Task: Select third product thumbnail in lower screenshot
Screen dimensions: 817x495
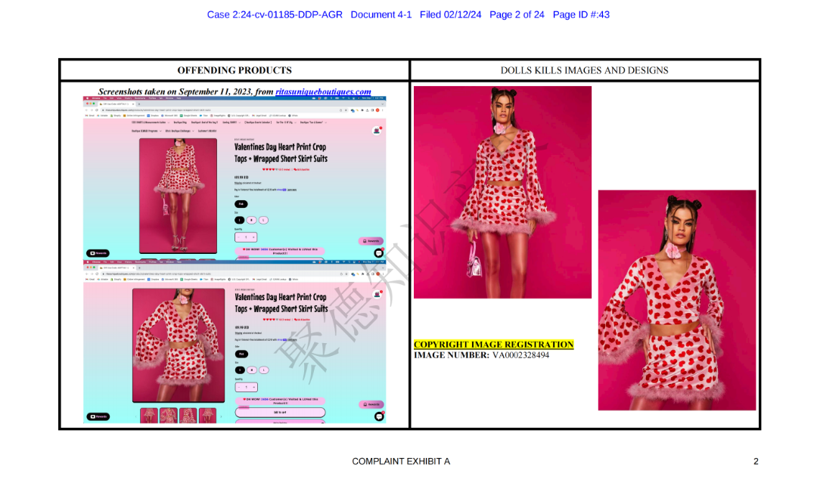Action: coord(188,416)
